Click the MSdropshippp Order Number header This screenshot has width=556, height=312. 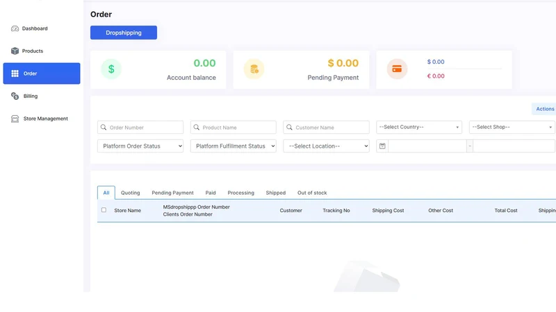pyautogui.click(x=197, y=207)
